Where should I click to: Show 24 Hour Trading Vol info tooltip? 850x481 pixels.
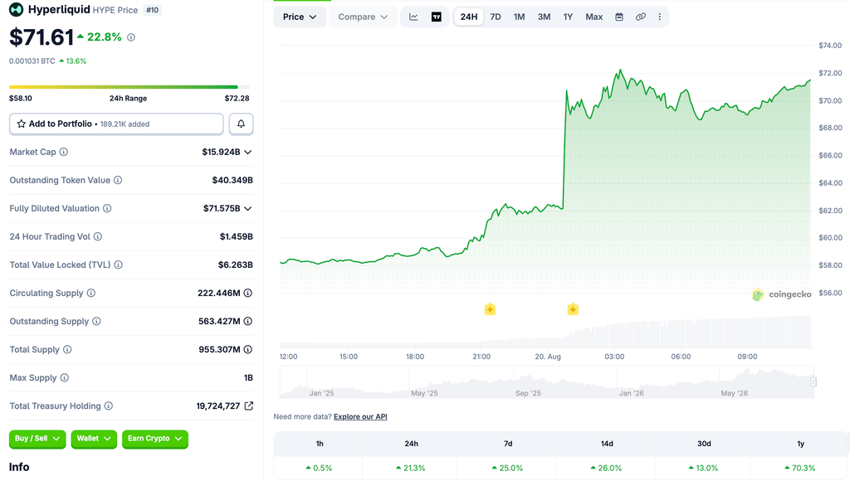tap(98, 236)
